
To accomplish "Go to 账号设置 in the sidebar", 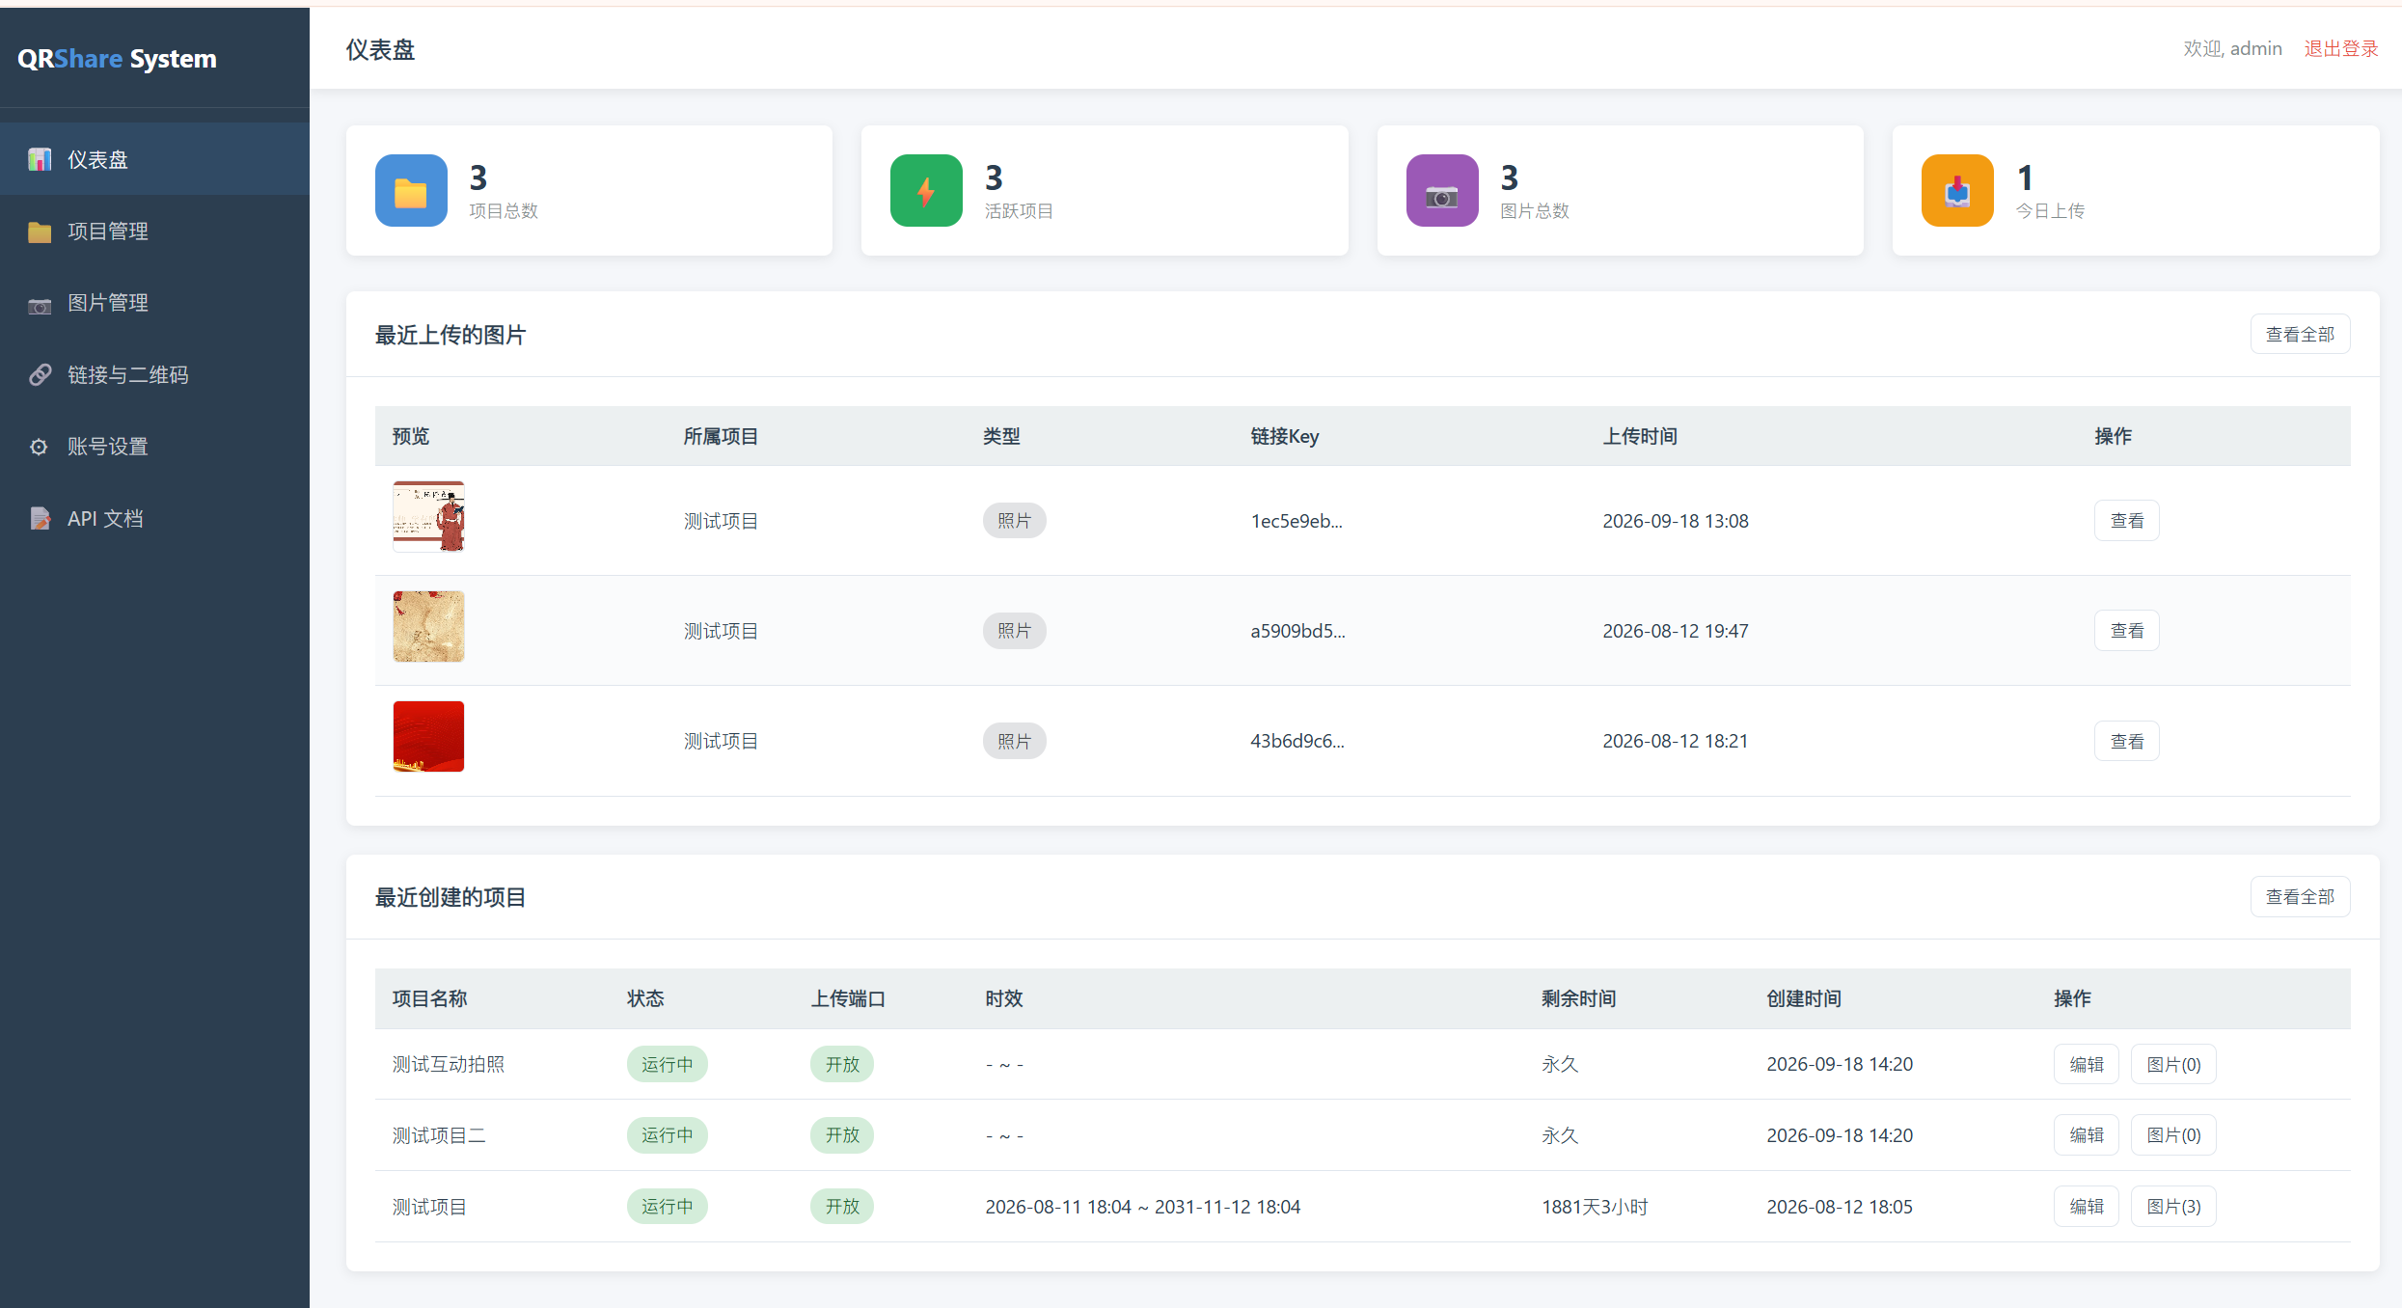I will pos(154,447).
